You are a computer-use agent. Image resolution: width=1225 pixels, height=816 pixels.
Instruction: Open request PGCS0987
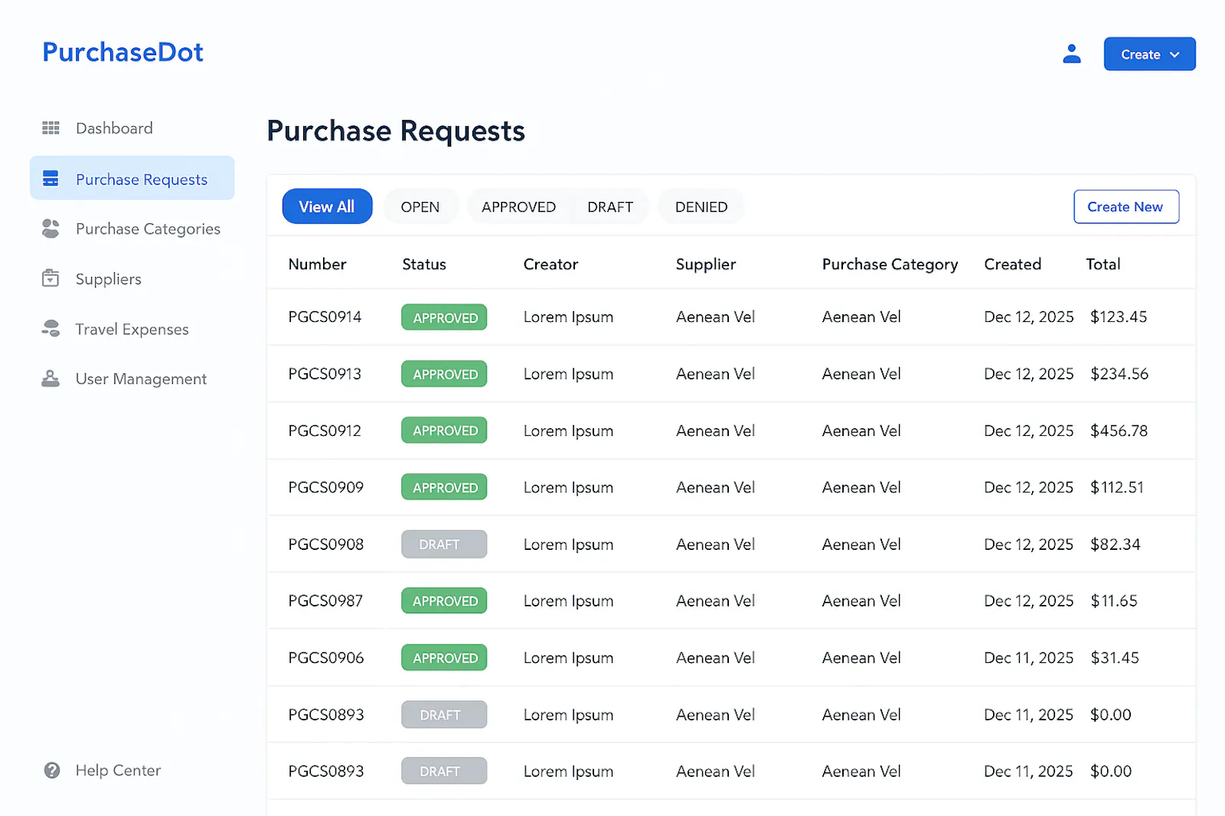click(x=325, y=600)
